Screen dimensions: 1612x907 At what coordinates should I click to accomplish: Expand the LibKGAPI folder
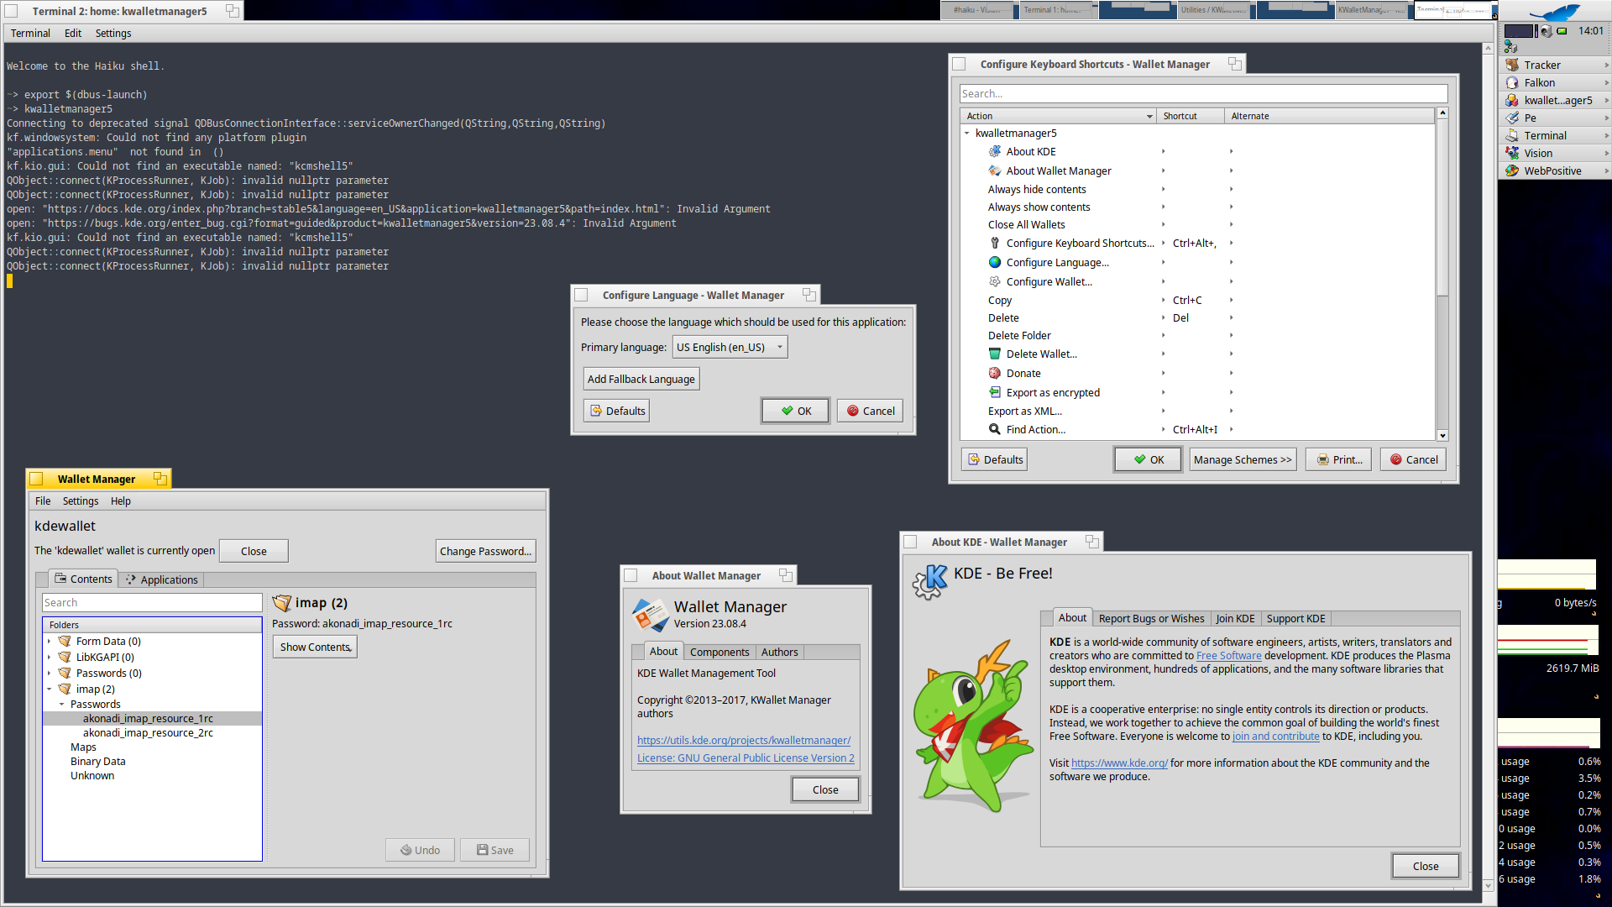(x=49, y=657)
